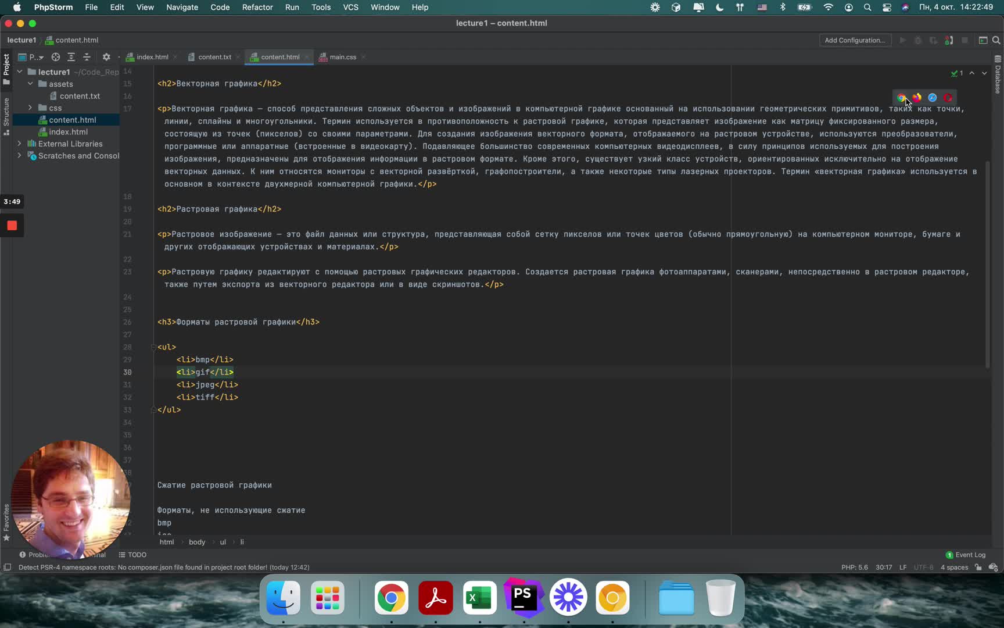Switch to main.css editor tab
This screenshot has width=1004, height=628.
point(343,57)
